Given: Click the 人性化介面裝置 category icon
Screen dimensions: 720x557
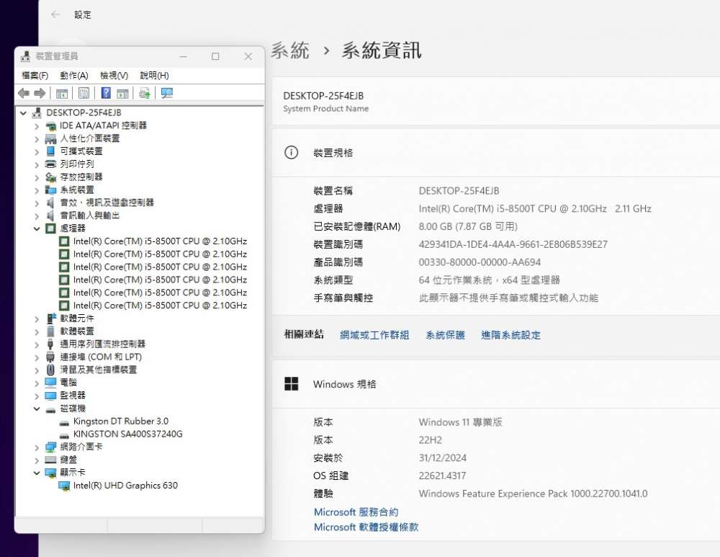Looking at the screenshot, I should pyautogui.click(x=51, y=138).
